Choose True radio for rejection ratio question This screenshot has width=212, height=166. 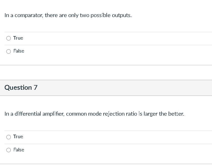tap(9, 137)
